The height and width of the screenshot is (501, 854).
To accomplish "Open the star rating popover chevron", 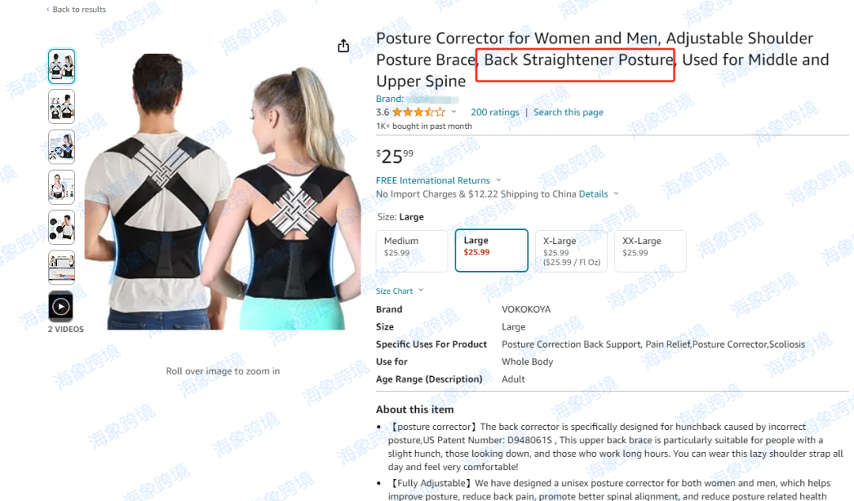I will pyautogui.click(x=454, y=111).
